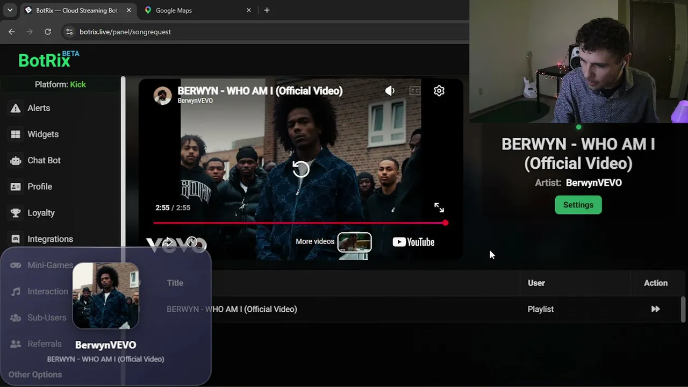Open the More videos thumbnail

(354, 242)
